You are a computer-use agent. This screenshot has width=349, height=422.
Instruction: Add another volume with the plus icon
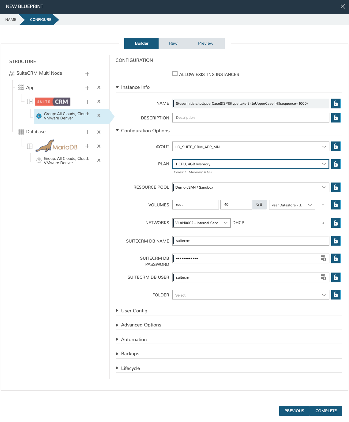click(x=323, y=205)
